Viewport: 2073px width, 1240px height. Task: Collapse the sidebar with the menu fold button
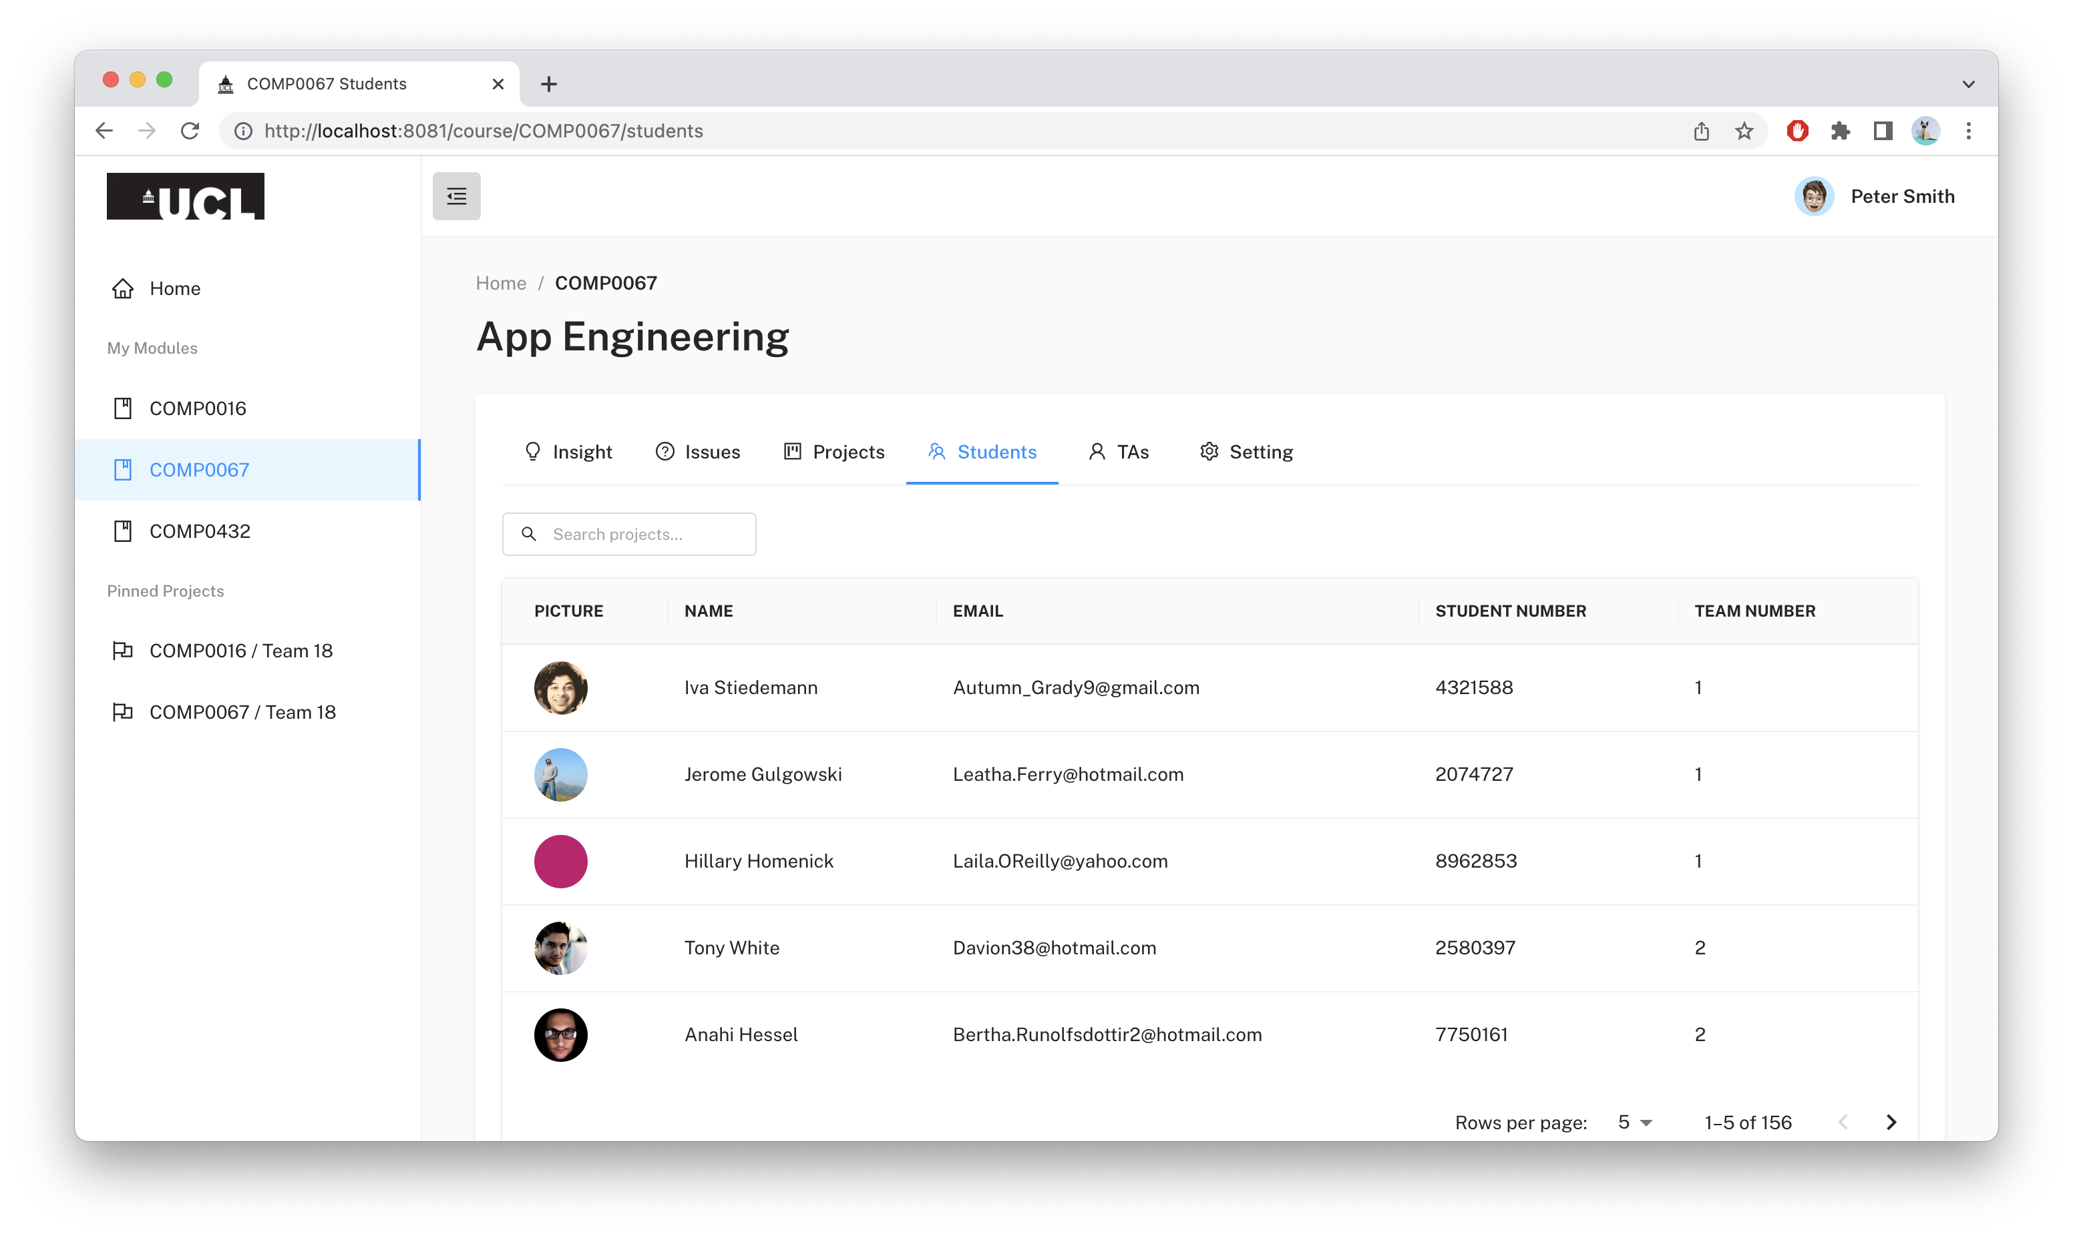[x=456, y=196]
